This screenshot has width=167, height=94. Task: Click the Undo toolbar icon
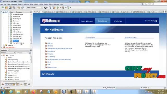(19, 8)
